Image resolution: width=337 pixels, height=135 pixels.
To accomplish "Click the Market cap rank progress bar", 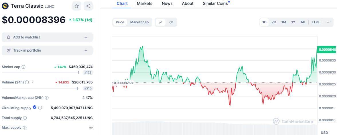I will coord(41,72).
